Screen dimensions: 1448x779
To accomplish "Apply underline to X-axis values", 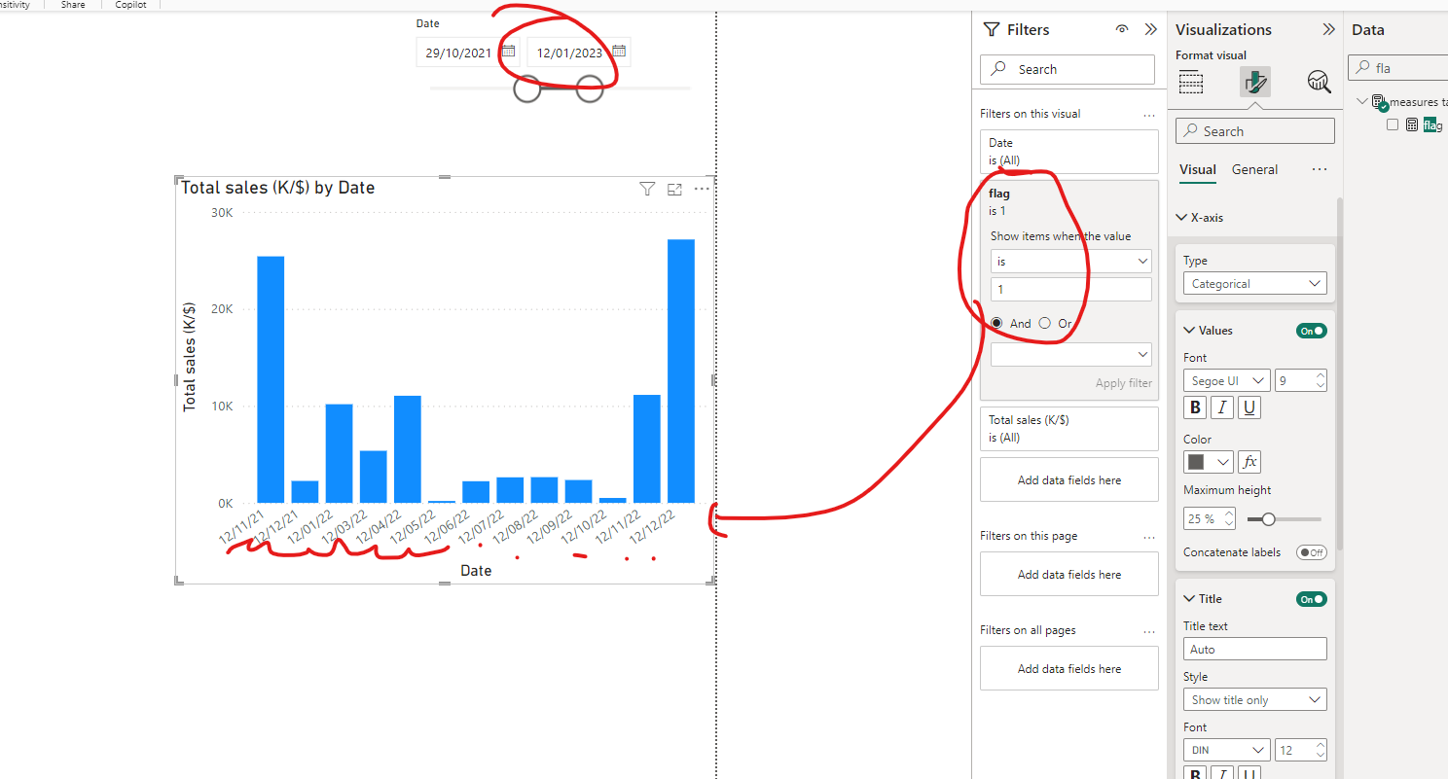I will (1249, 407).
